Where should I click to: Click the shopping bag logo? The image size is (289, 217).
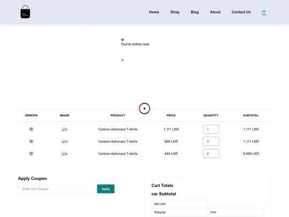[25, 12]
